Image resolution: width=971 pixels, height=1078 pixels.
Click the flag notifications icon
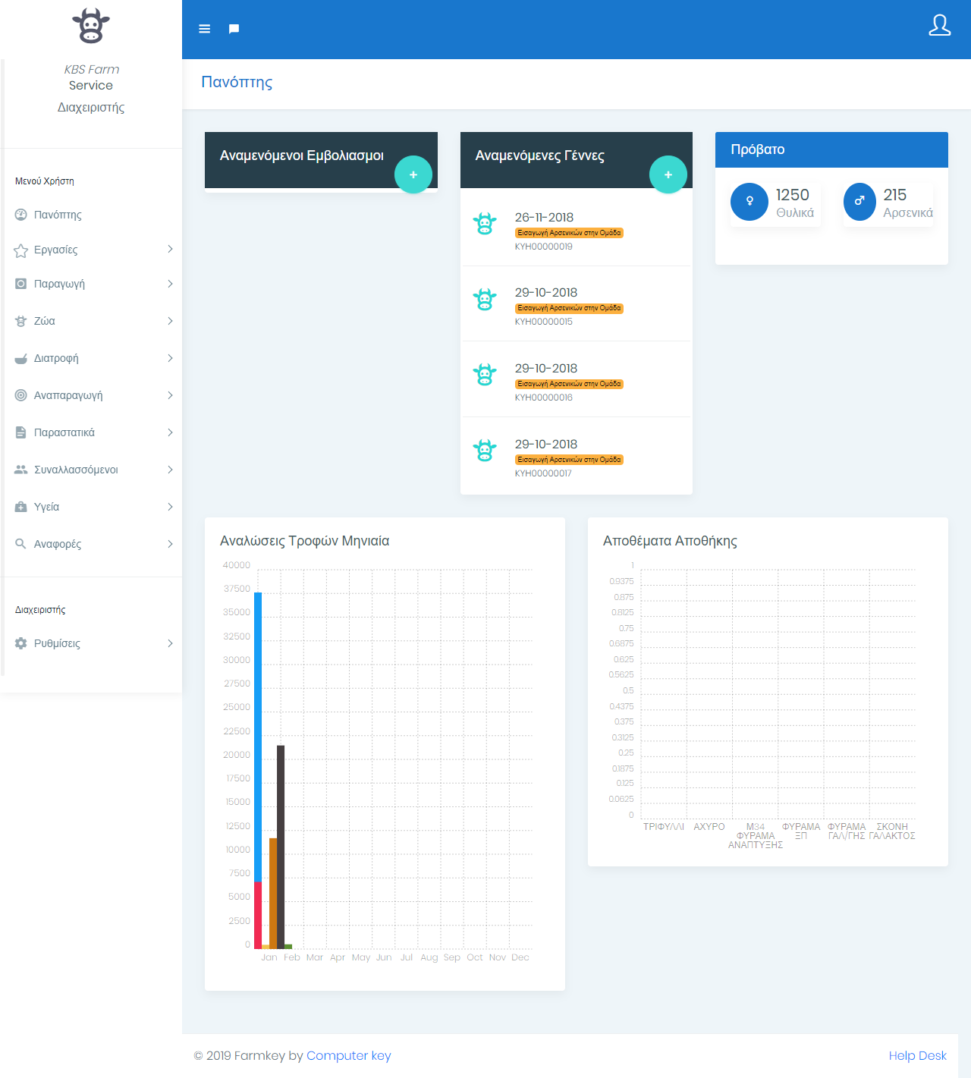coord(234,29)
